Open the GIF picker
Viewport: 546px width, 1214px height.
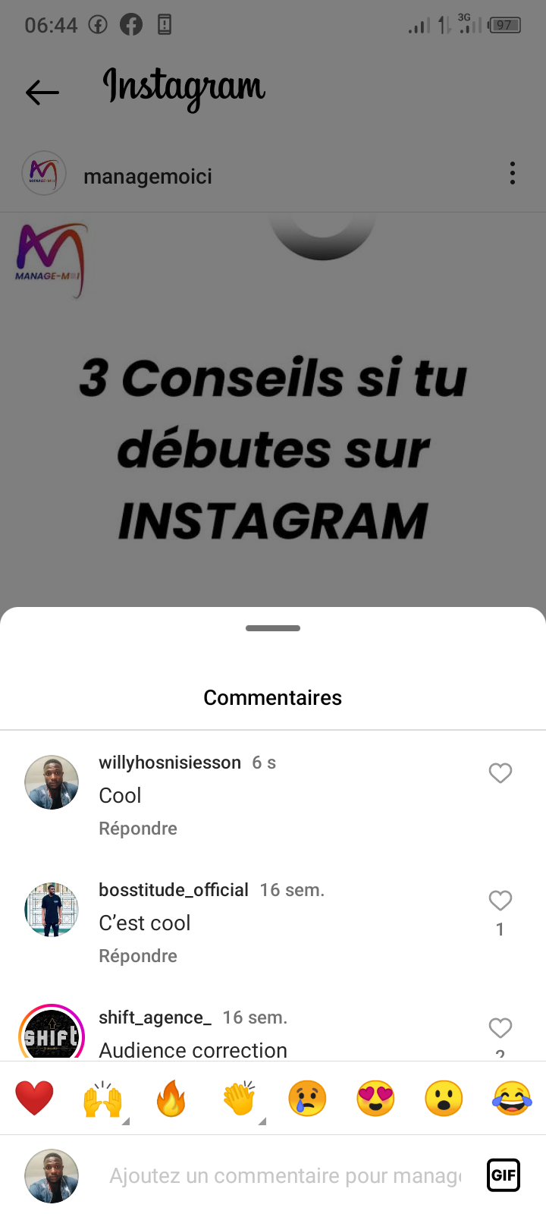pyautogui.click(x=504, y=1175)
